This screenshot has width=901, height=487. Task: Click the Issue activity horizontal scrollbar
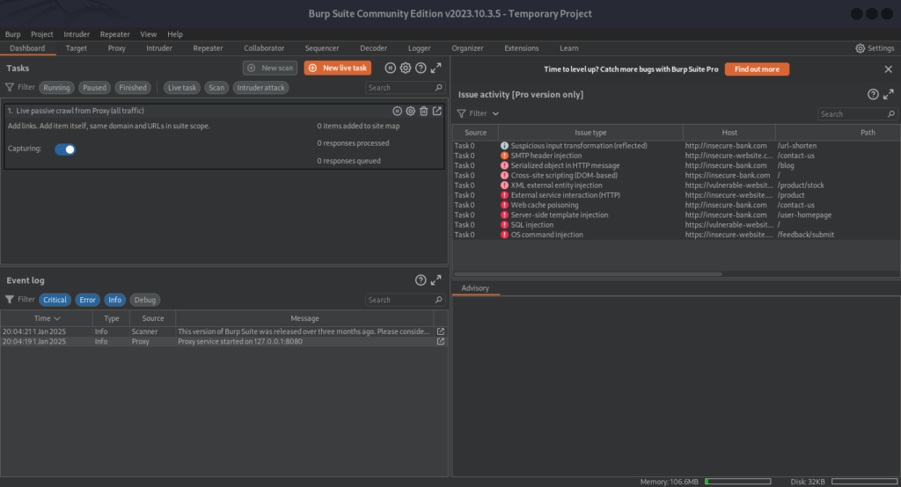[x=588, y=274]
